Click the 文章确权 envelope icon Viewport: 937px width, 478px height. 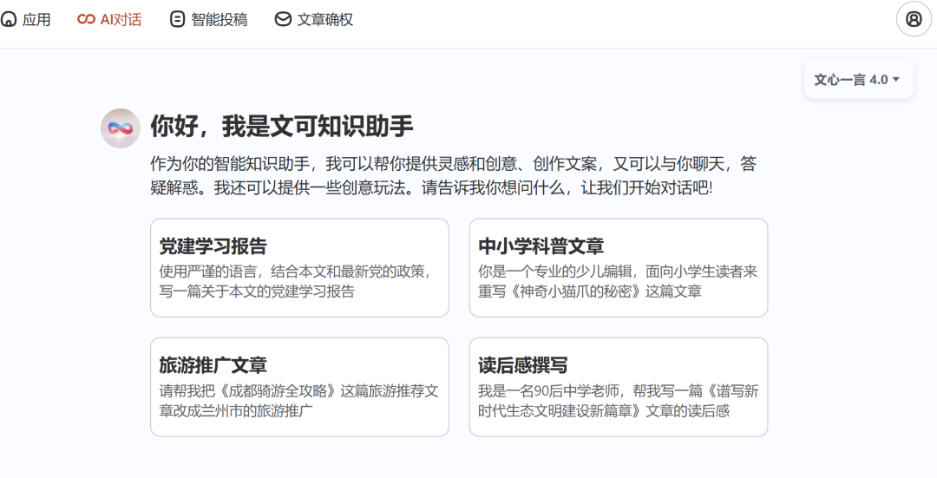283,20
